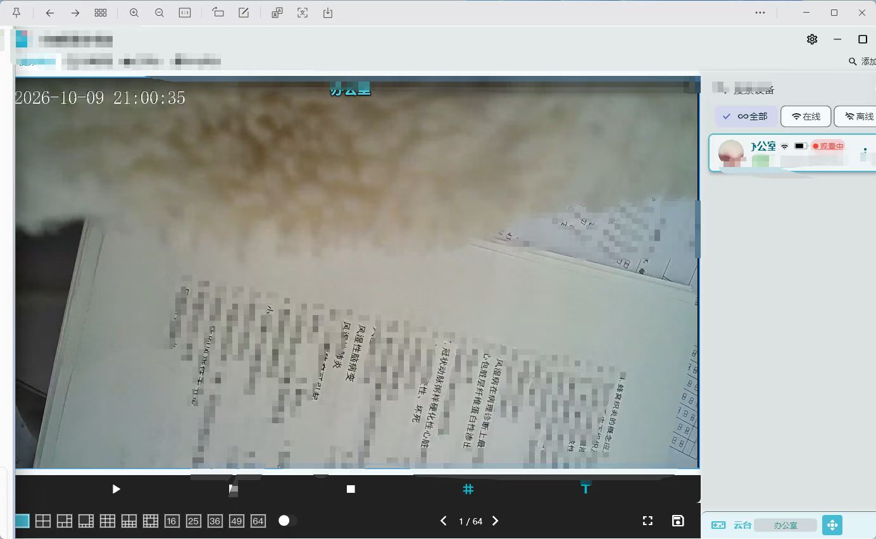Open the camera app settings gear
The height and width of the screenshot is (539, 876).
click(x=812, y=39)
